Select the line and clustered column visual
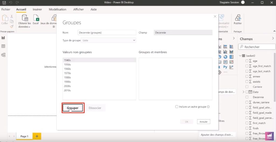The image size is (276, 142). (226, 52)
